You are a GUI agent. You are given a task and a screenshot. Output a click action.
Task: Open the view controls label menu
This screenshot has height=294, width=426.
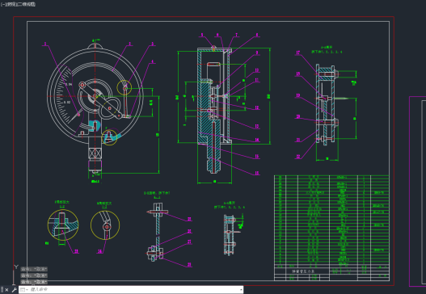pos(10,4)
